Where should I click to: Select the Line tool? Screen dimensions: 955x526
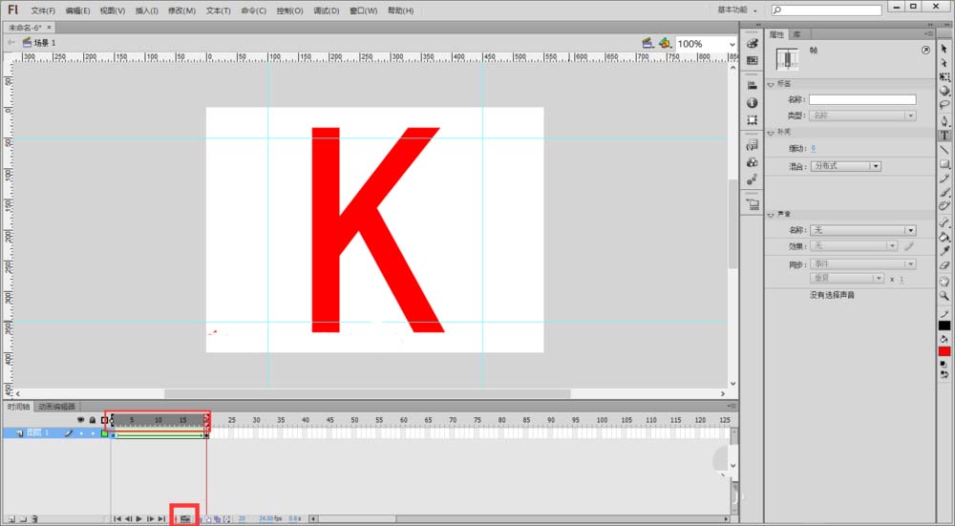[x=944, y=150]
